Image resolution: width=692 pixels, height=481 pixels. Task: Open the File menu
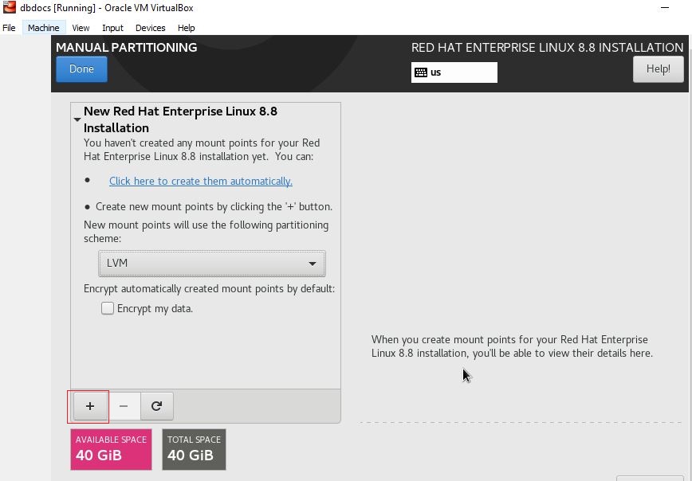click(x=9, y=28)
